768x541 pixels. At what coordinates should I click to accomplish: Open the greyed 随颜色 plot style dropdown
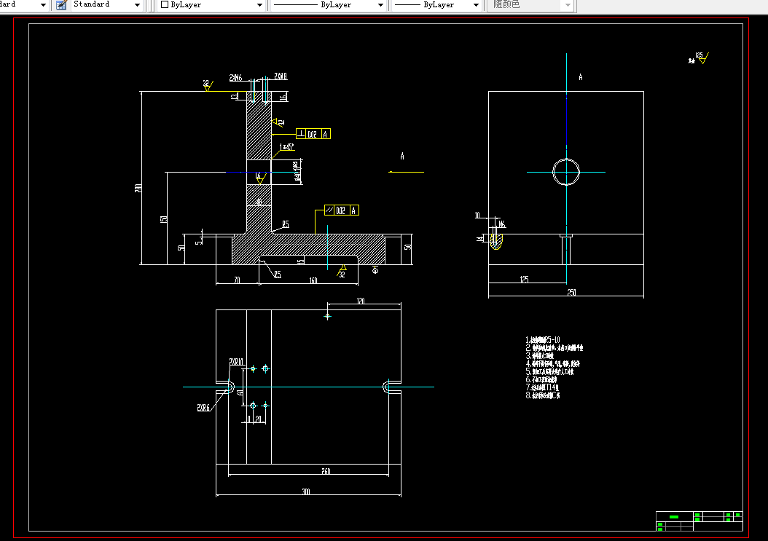530,5
